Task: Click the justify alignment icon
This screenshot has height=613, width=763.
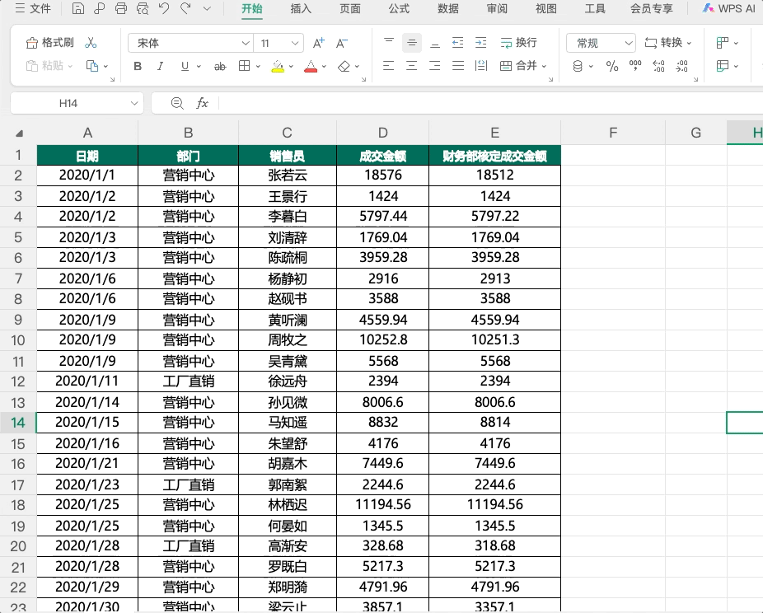Action: click(x=458, y=66)
